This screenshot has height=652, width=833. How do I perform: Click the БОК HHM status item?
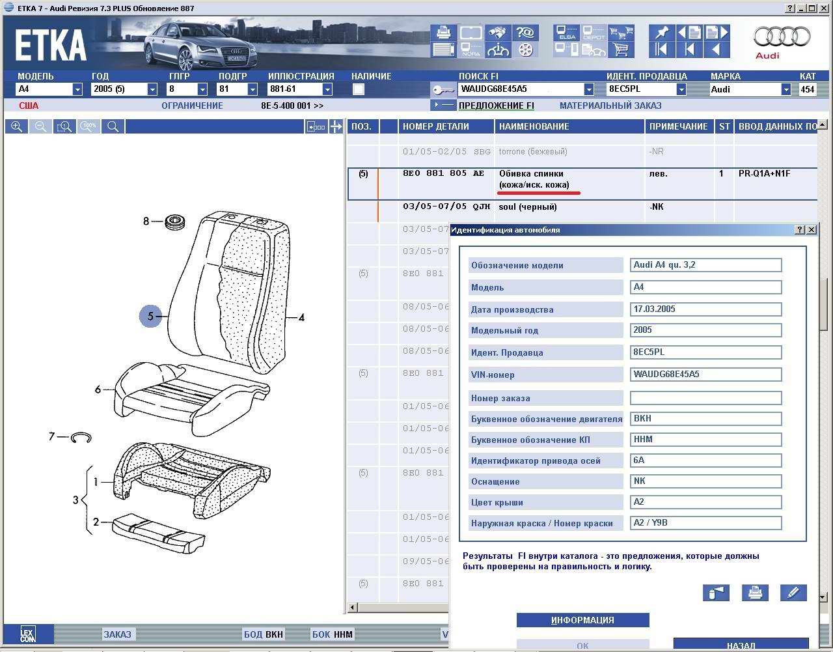point(333,634)
